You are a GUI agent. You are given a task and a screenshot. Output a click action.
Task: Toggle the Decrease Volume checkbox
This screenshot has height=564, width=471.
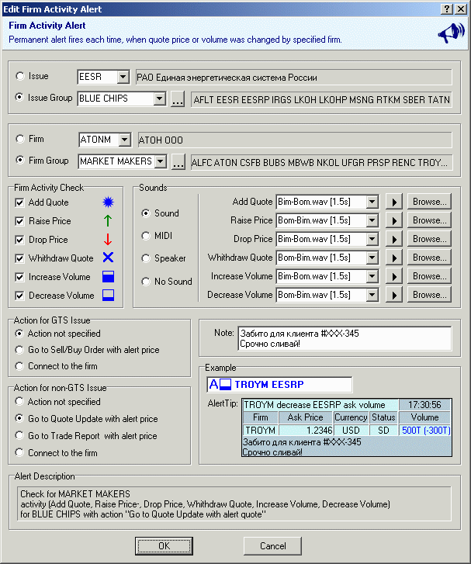pos(20,296)
